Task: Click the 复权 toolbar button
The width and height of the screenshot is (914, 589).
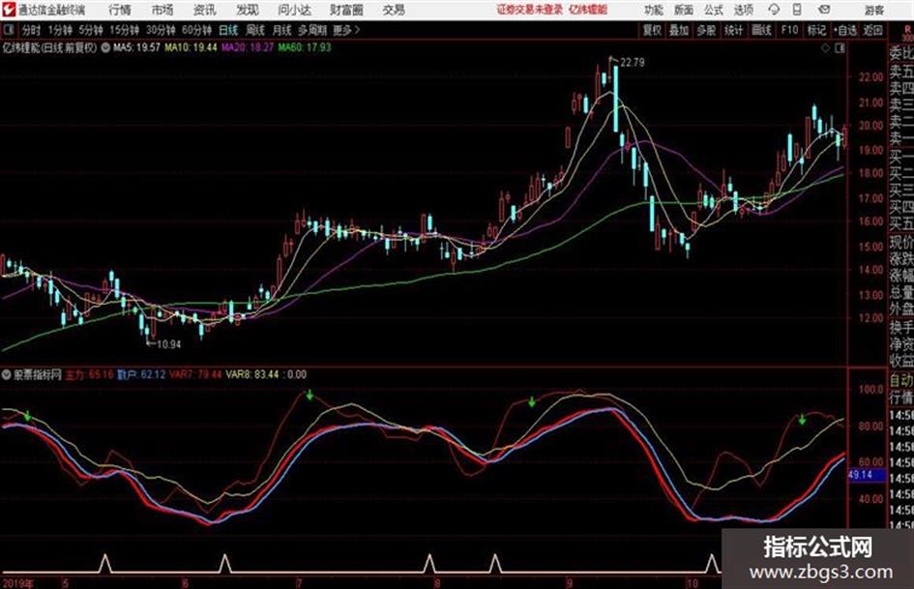Action: (652, 30)
